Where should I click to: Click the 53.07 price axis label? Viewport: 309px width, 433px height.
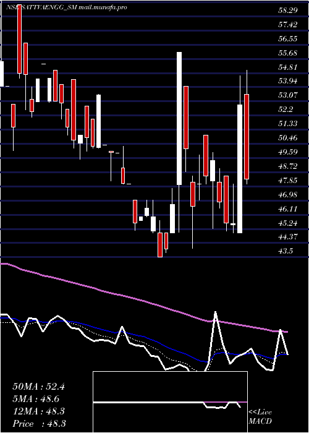[288, 95]
